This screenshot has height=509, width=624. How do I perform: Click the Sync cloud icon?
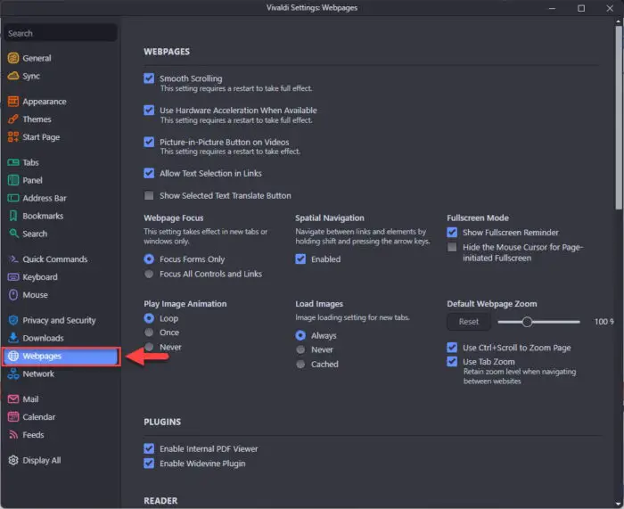[13, 76]
